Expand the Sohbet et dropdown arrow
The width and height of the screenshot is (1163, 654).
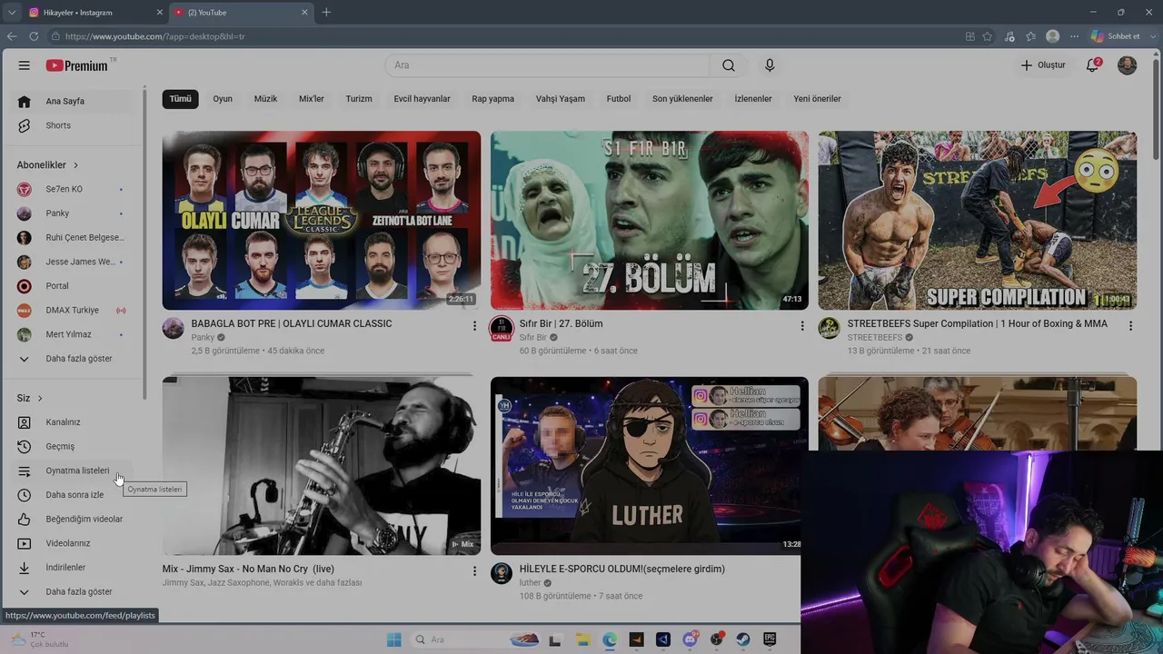pyautogui.click(x=1151, y=36)
